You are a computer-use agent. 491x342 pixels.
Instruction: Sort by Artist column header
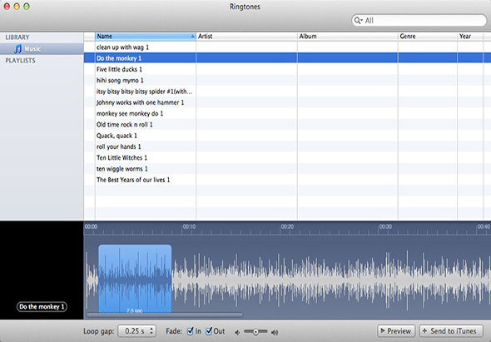click(x=246, y=37)
